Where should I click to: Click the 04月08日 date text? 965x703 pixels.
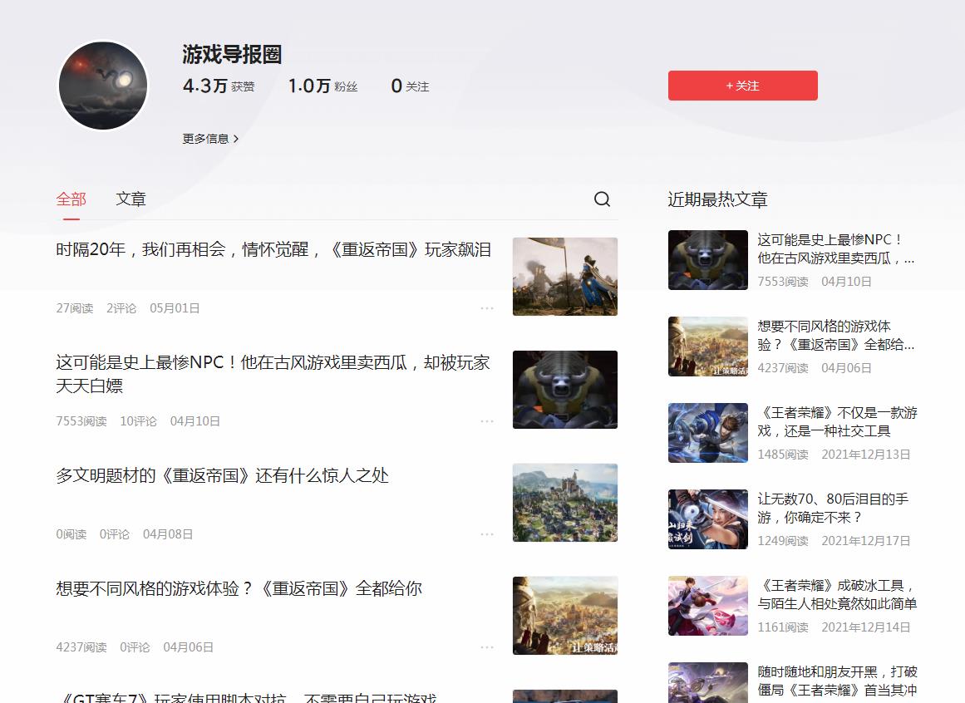point(168,533)
